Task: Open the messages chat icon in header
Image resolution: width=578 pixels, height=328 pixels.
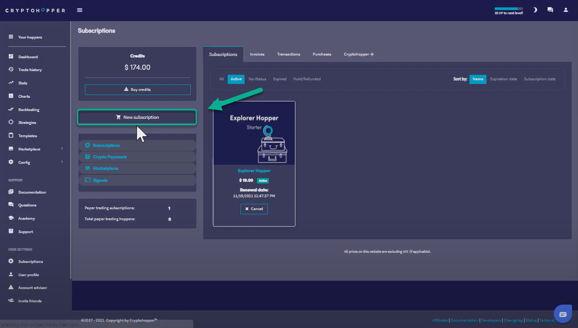Action: 550,10
